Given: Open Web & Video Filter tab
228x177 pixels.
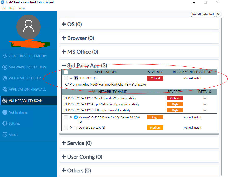Looking at the screenshot, I should pyautogui.click(x=28, y=78).
